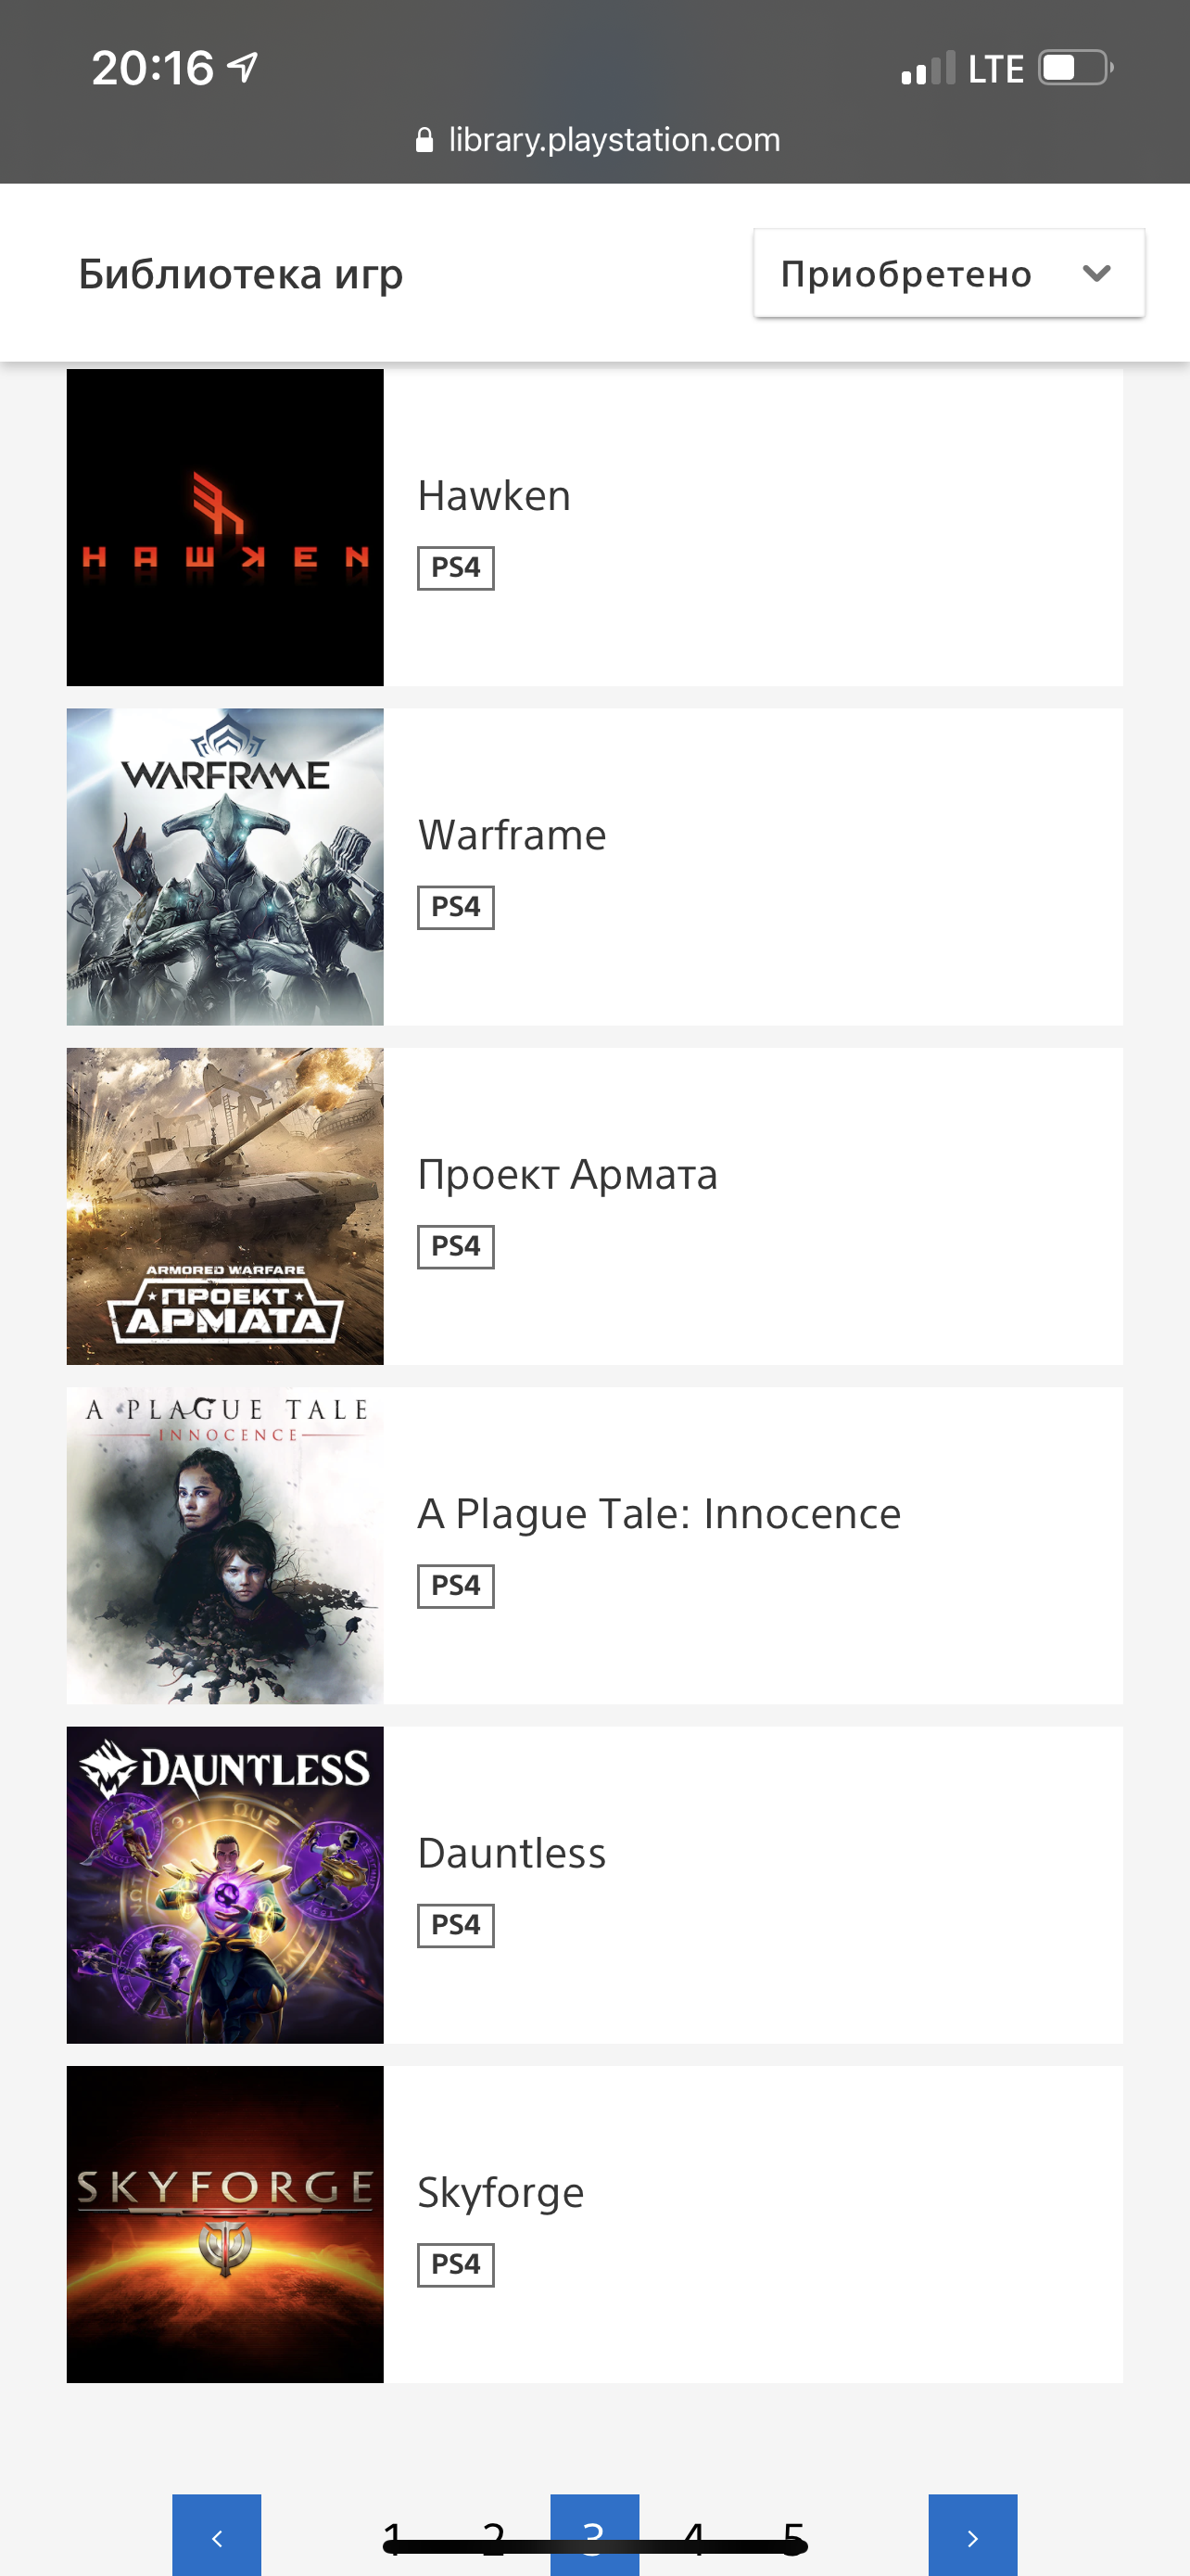
Task: Tap the cellular signal bars icon
Action: point(929,68)
